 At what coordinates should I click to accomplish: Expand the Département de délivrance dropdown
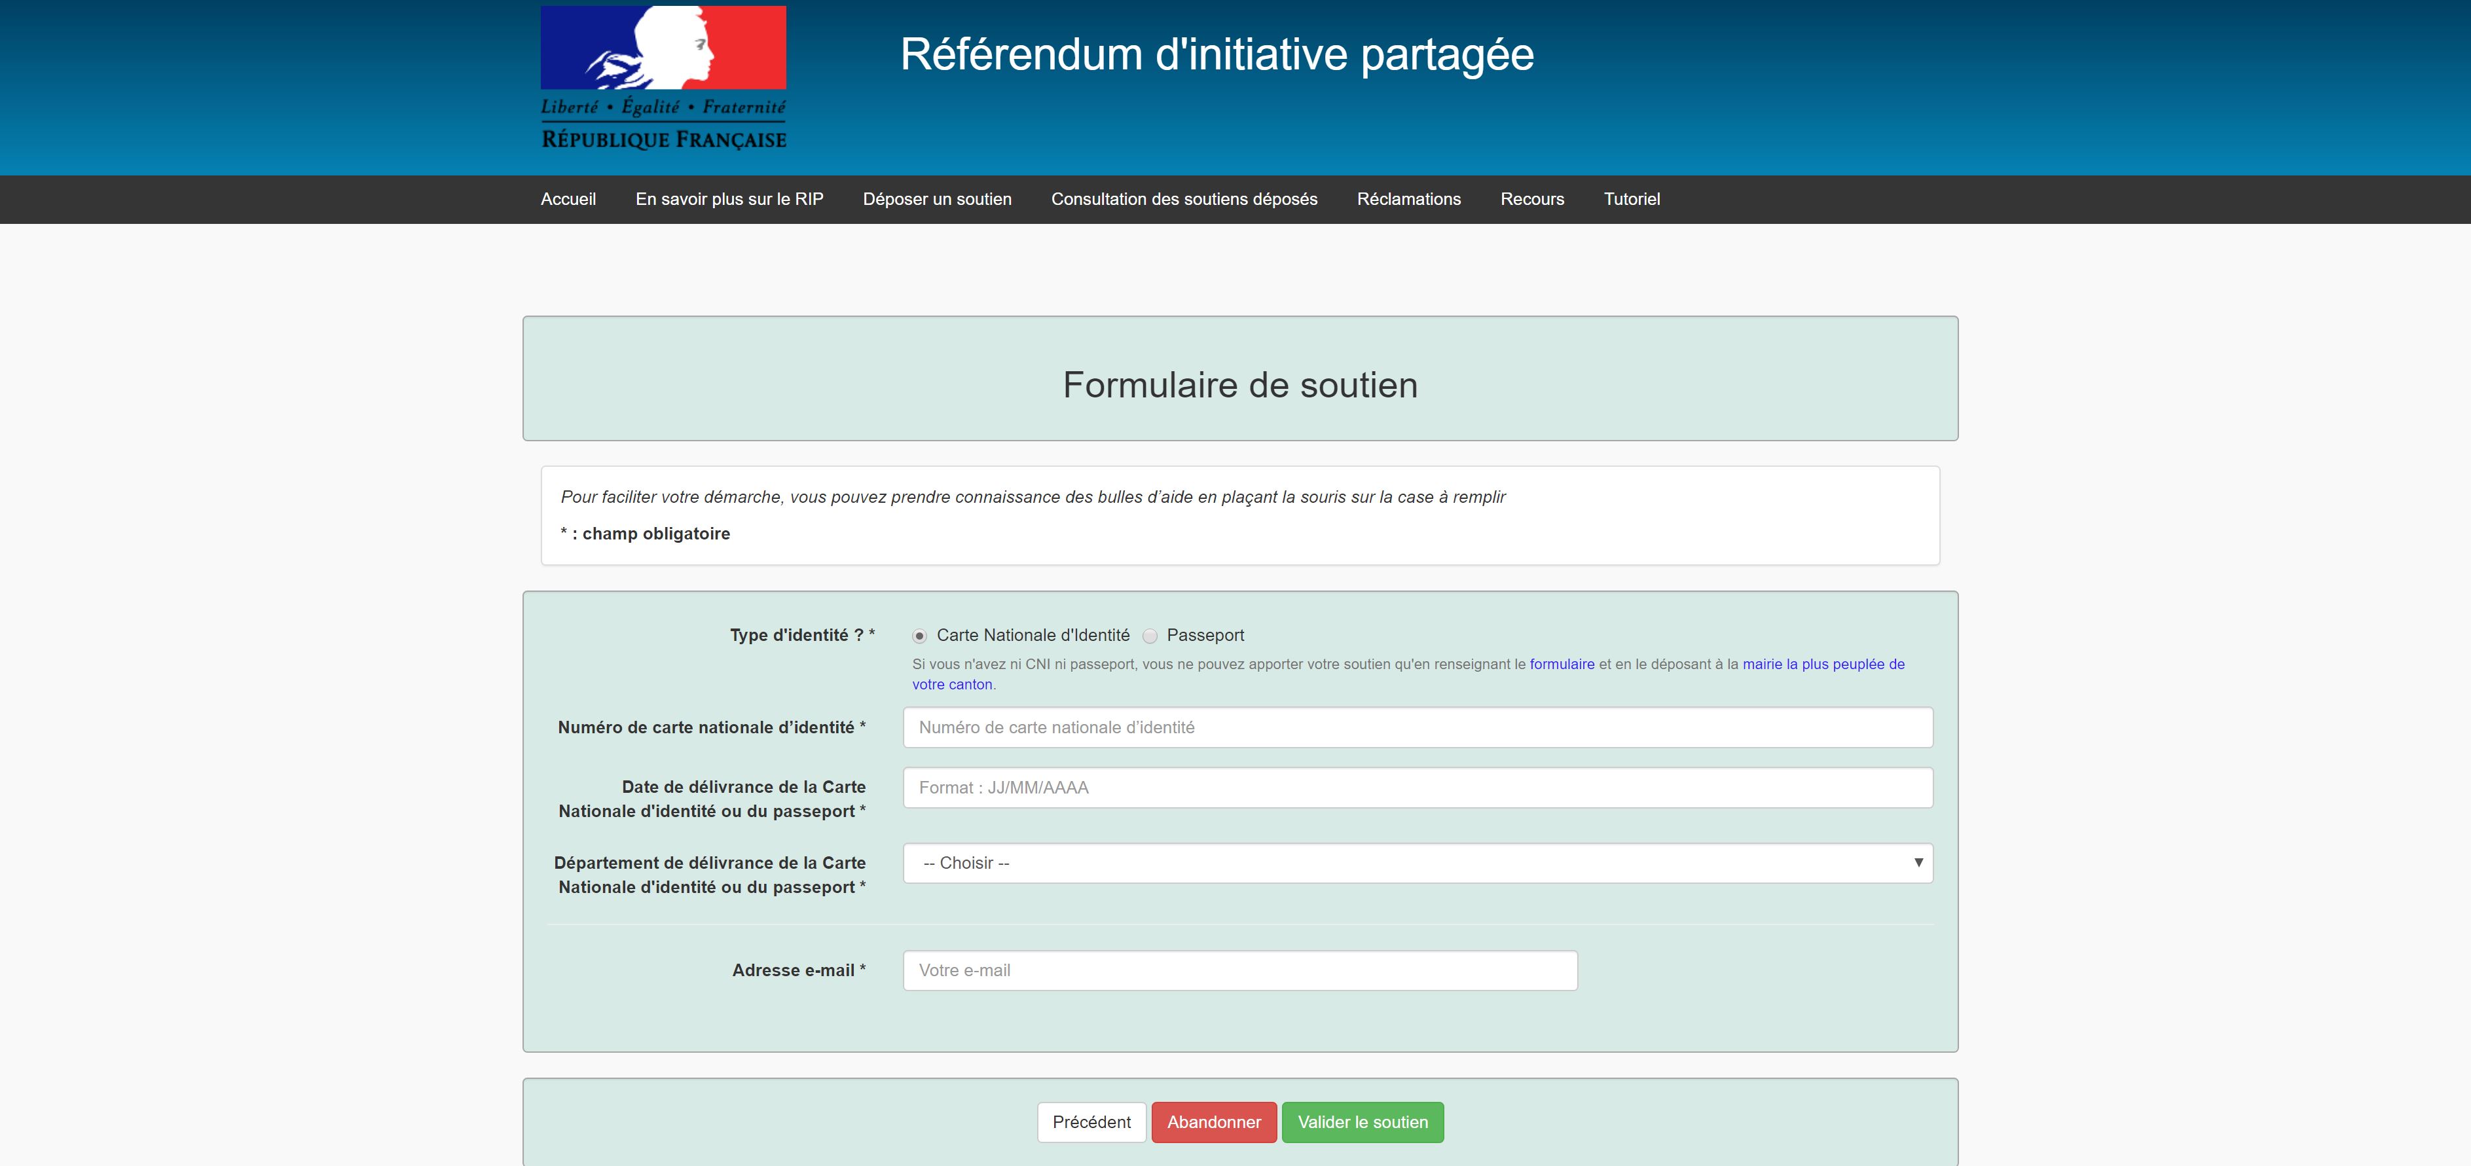coord(1418,863)
